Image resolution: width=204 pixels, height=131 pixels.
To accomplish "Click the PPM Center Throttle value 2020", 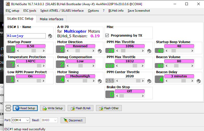I will tap(130, 76).
